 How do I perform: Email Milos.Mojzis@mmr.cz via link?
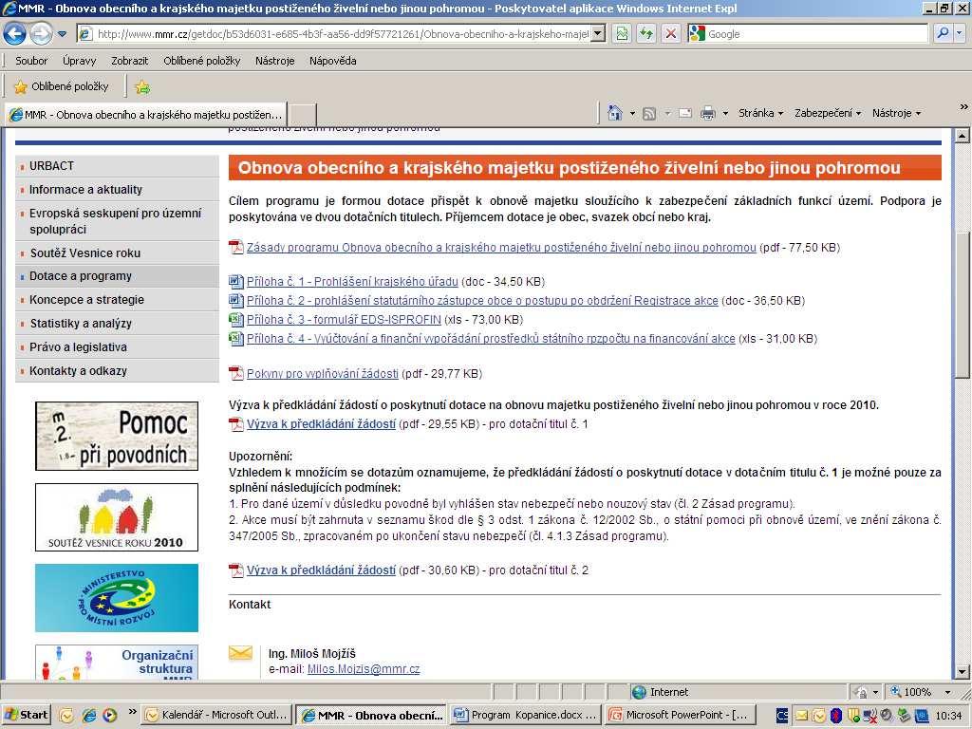[x=364, y=669]
